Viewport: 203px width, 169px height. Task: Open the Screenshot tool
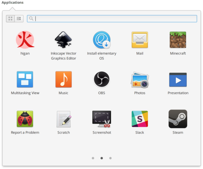(101, 119)
